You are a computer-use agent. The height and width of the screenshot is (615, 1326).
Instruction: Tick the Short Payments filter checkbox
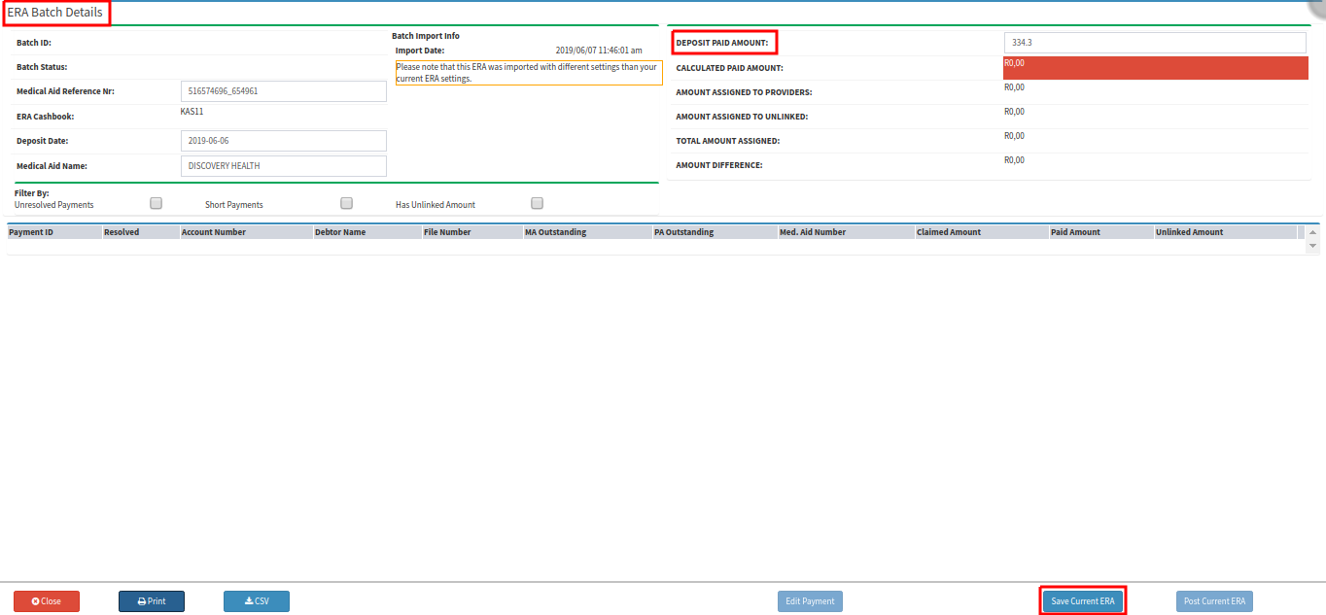pyautogui.click(x=346, y=204)
